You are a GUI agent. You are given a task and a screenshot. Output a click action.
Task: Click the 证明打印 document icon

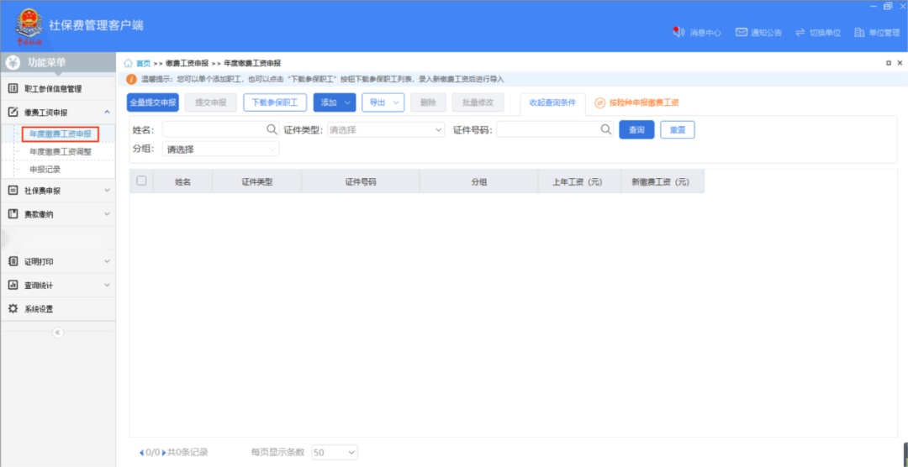(x=13, y=261)
